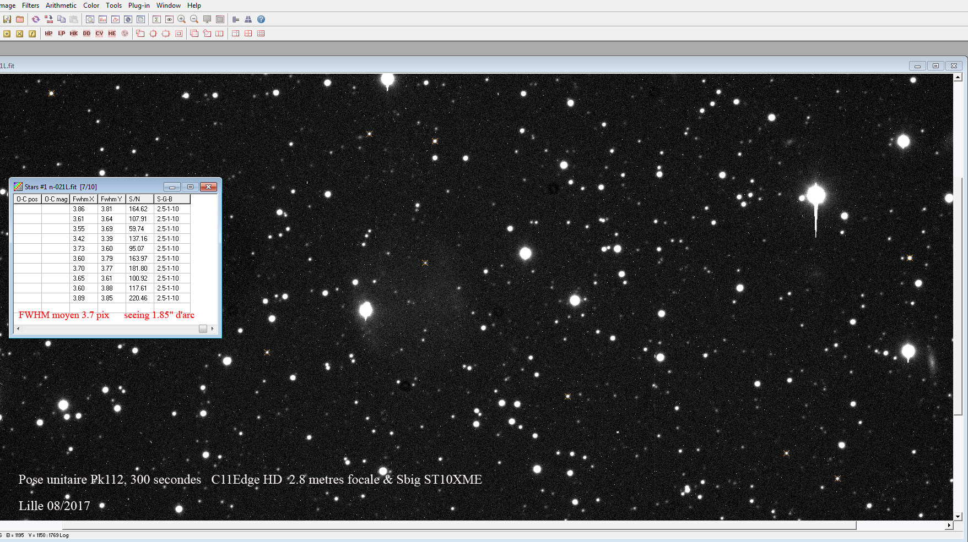Click the Fwhm Y column header

pos(112,199)
